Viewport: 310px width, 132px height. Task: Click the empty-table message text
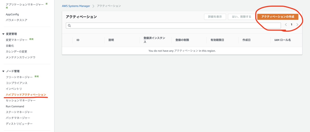pos(182,51)
